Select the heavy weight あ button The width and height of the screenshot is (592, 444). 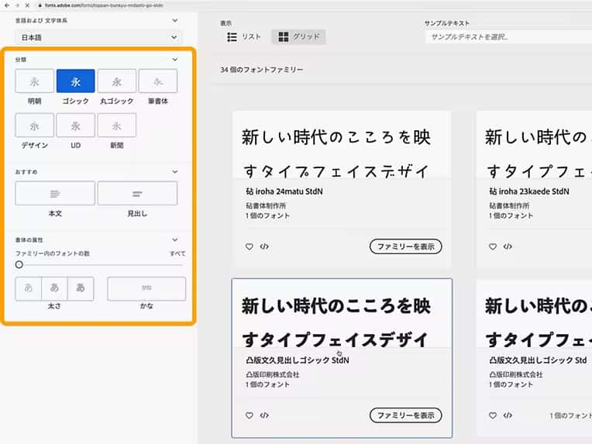pyautogui.click(x=81, y=288)
